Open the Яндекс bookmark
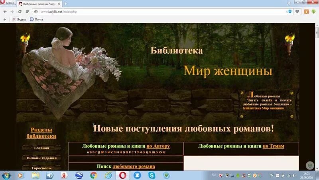Image resolution: width=319 pixels, height=180 pixels. 19,20
